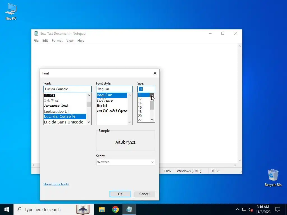This screenshot has width=287, height=215.
Task: Click font list scroll up arrow
Action: 89,95
